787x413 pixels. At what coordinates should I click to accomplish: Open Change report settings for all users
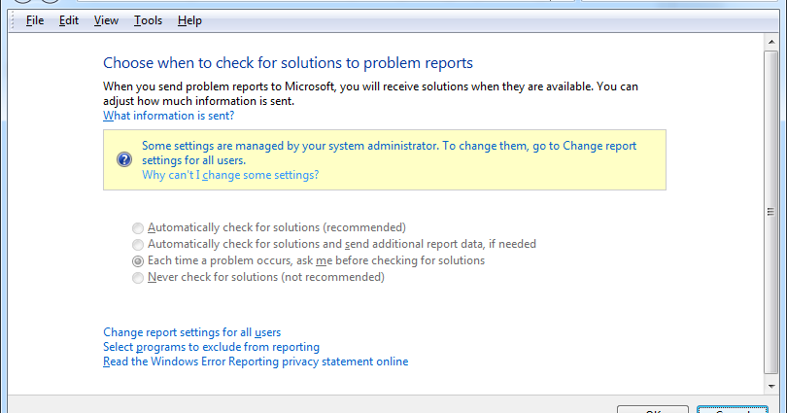point(191,332)
